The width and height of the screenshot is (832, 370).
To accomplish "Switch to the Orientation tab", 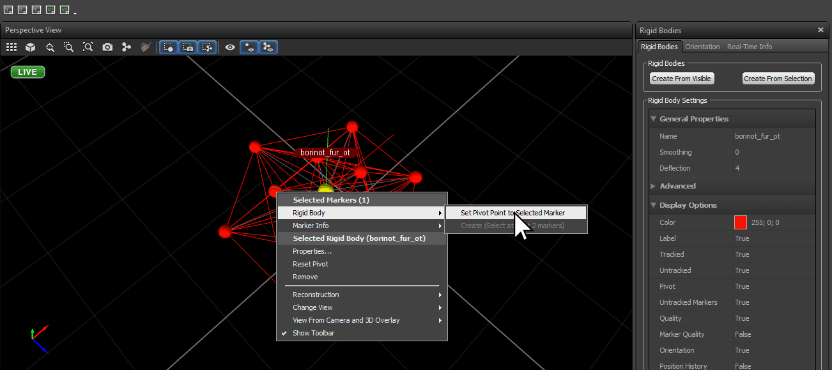I will pos(702,47).
